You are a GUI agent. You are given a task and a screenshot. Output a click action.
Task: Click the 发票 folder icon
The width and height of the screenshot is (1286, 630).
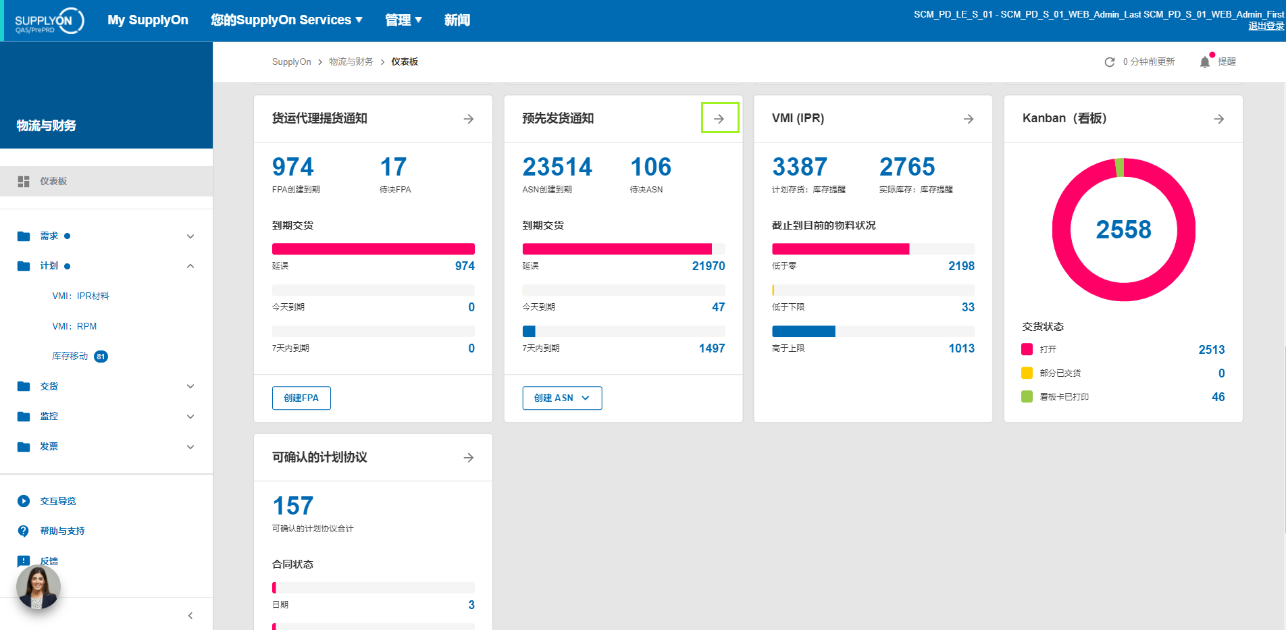[x=24, y=447]
